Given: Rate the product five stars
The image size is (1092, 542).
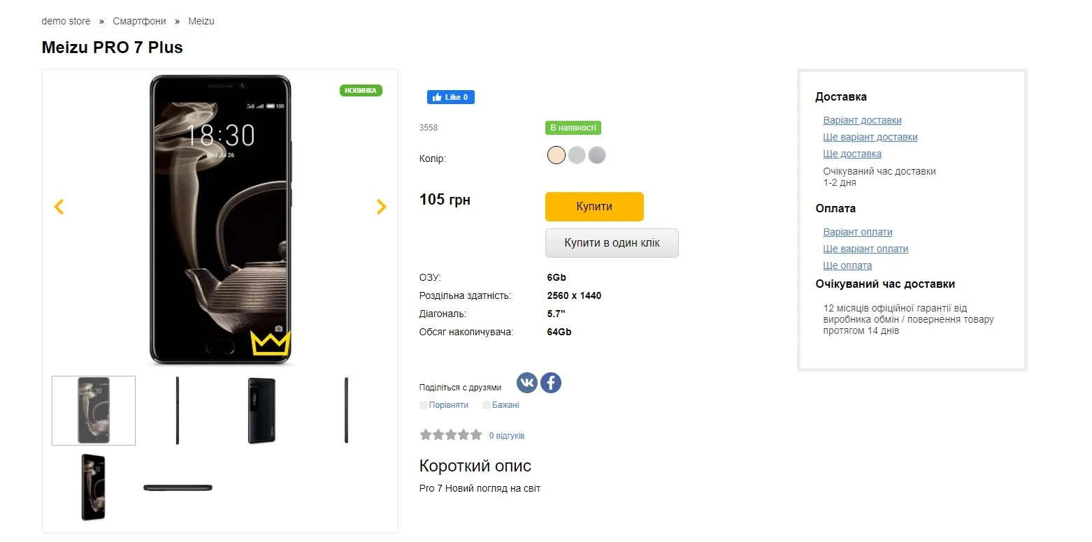Looking at the screenshot, I should tap(476, 435).
